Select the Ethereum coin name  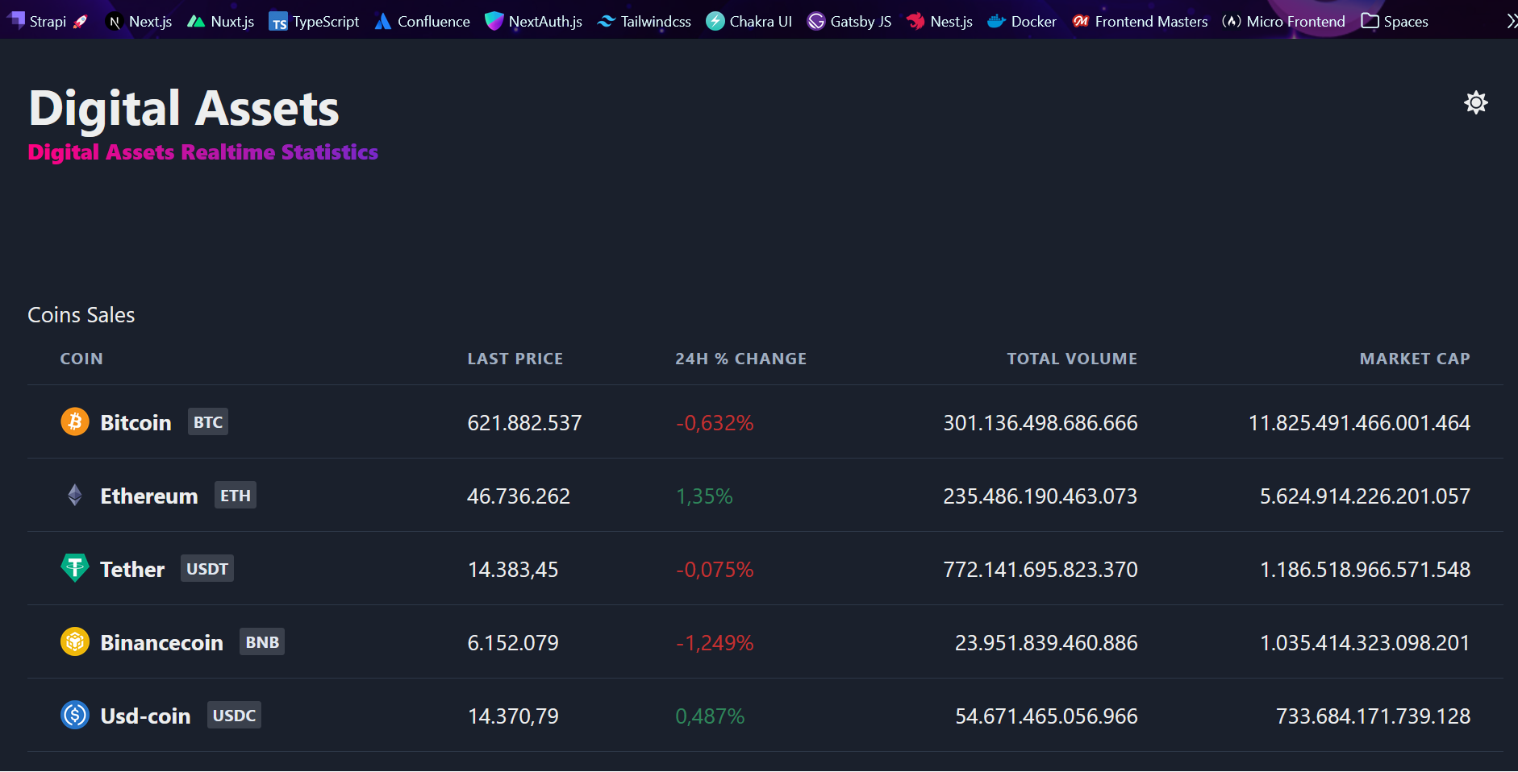click(x=149, y=496)
